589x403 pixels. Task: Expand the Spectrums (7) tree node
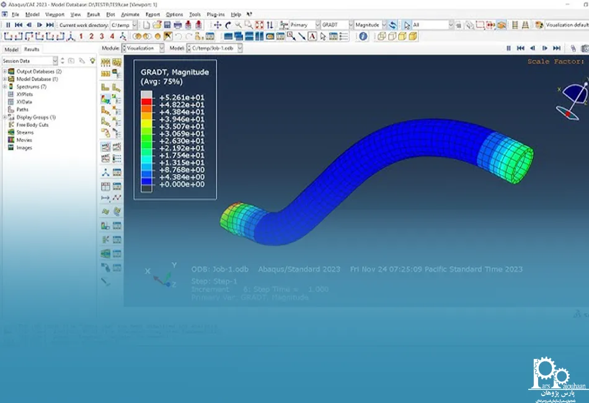click(5, 87)
